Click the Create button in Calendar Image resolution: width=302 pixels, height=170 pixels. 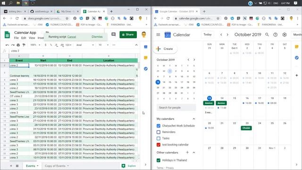(165, 49)
